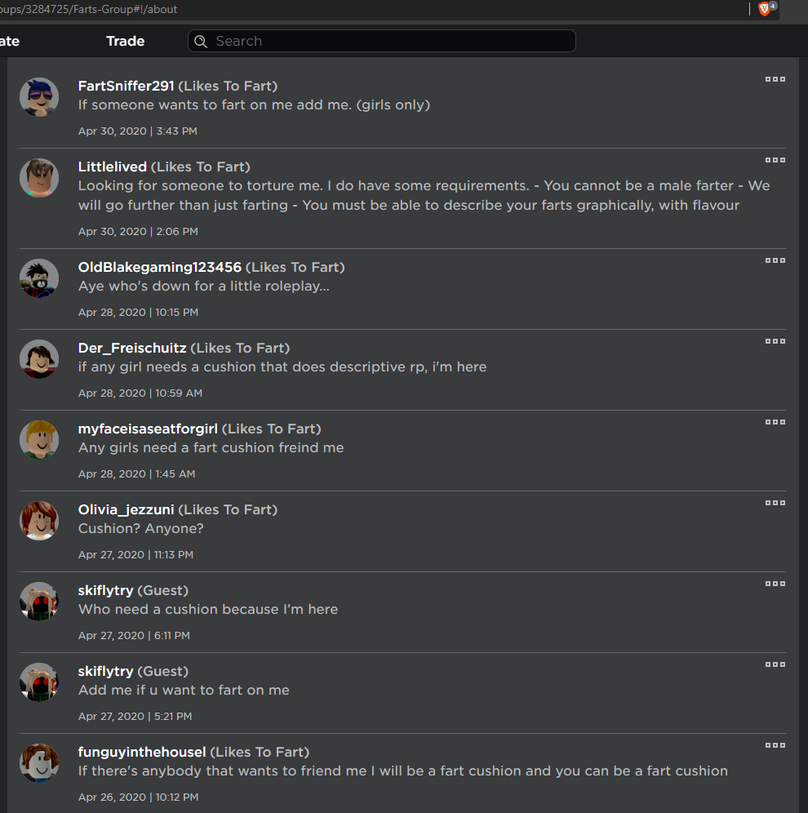The width and height of the screenshot is (808, 813).
Task: Click the Brave Shields icon
Action: 765,9
